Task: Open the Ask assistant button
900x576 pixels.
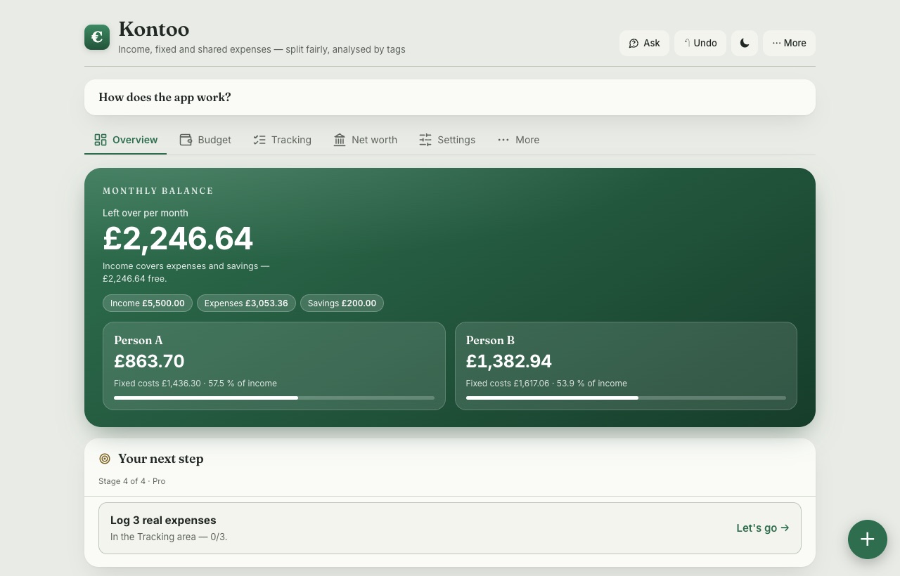Action: point(644,43)
